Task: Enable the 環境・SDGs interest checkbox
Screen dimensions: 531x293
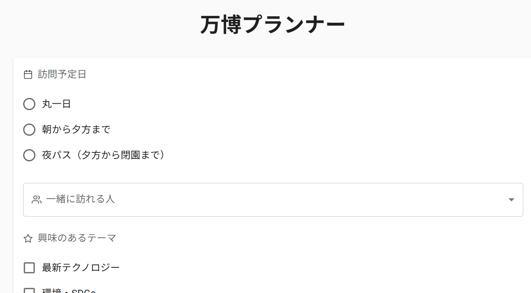Action: [x=29, y=291]
